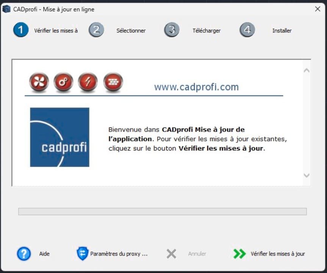Select the Mechanical module icon

[63, 82]
